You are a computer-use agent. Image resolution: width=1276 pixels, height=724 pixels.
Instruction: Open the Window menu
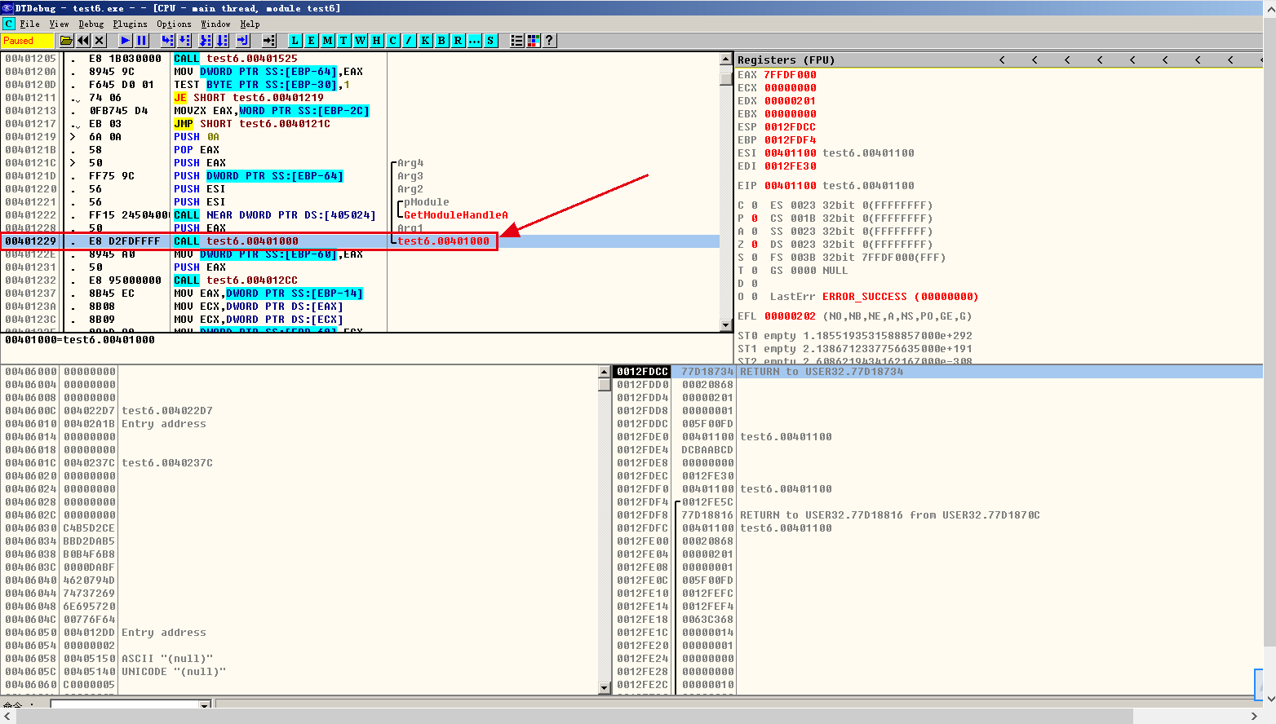point(216,24)
